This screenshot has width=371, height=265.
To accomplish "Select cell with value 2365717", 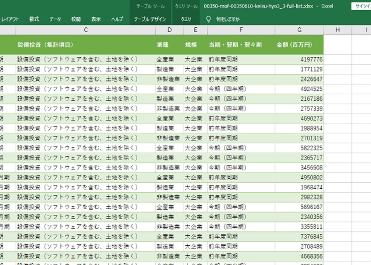I will click(x=299, y=158).
